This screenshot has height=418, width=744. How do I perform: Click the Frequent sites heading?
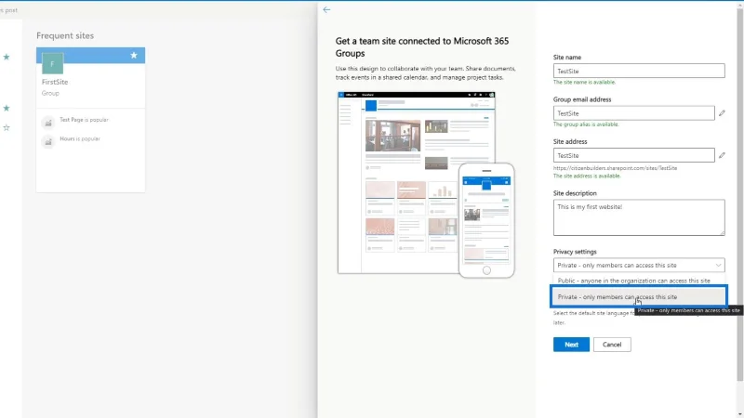tap(65, 35)
